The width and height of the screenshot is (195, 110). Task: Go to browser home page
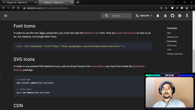[18, 8]
